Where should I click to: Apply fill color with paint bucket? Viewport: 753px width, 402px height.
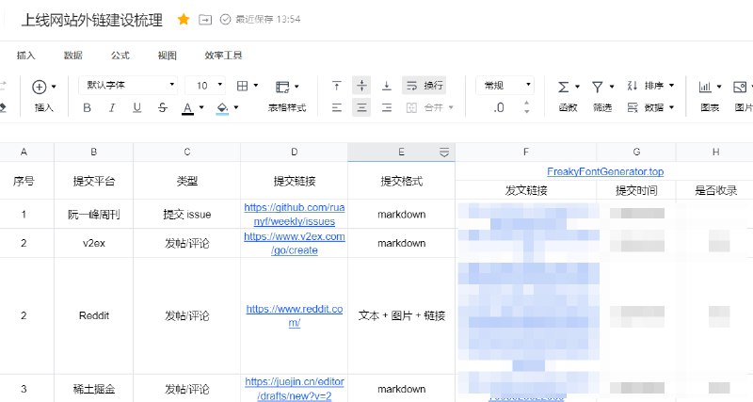(222, 108)
